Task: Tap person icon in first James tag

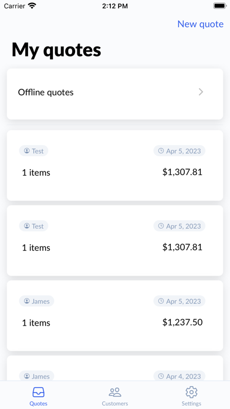Action: coord(26,301)
